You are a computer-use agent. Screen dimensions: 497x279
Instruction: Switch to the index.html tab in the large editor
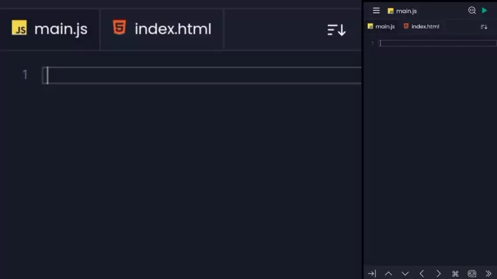pos(162,29)
